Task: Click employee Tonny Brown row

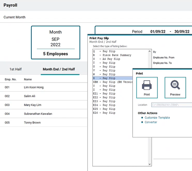Action: (32, 122)
